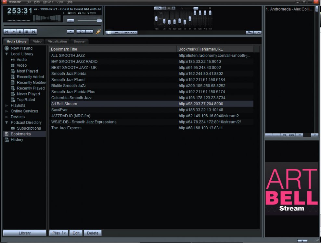Switch to the Browser tab
Image resolution: width=321 pixels, height=243 pixels.
point(80,41)
